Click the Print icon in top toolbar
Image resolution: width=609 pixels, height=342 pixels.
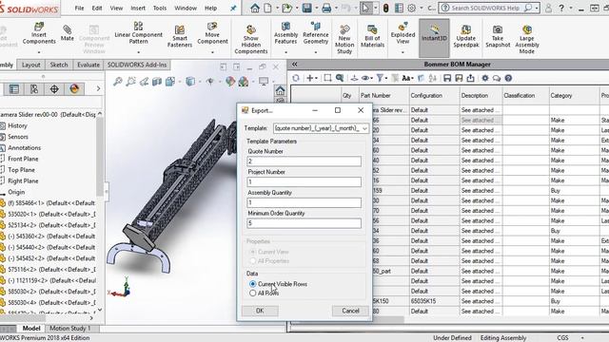(x=326, y=8)
